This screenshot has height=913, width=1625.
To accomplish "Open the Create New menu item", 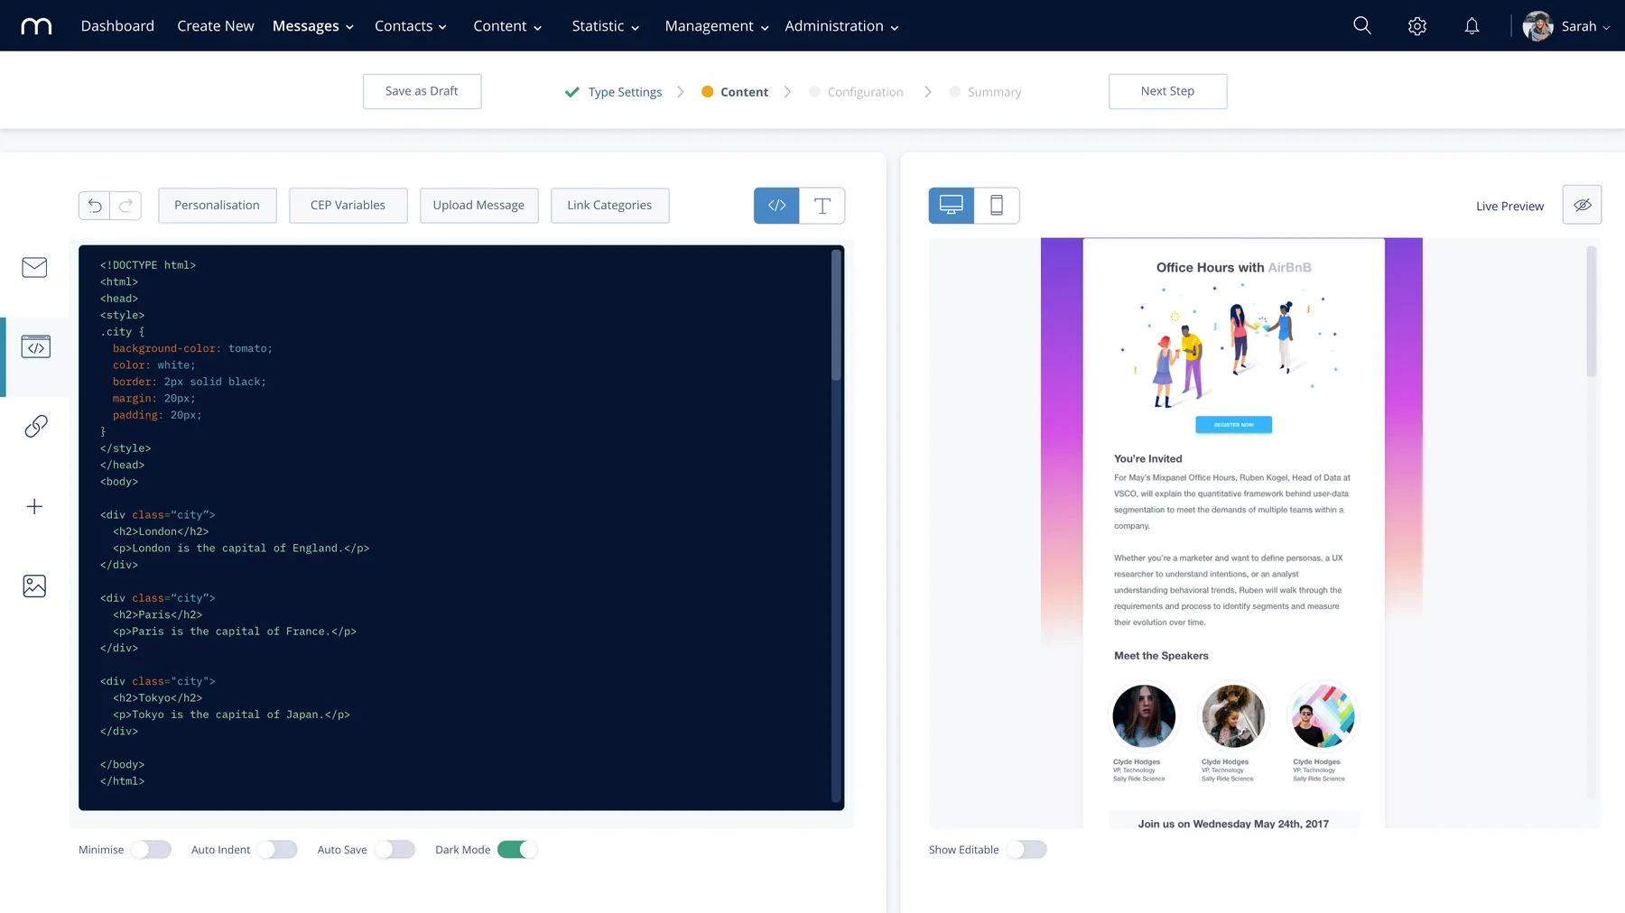I will [x=216, y=26].
